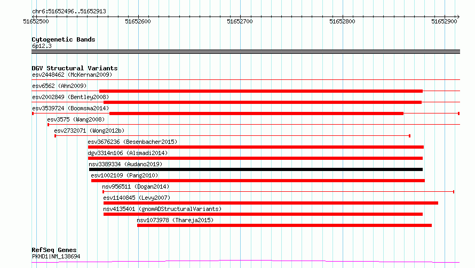Image resolution: width=475 pixels, height=268 pixels.
Task: Click the Cytogenetic Bands track title
Action: 64,39
